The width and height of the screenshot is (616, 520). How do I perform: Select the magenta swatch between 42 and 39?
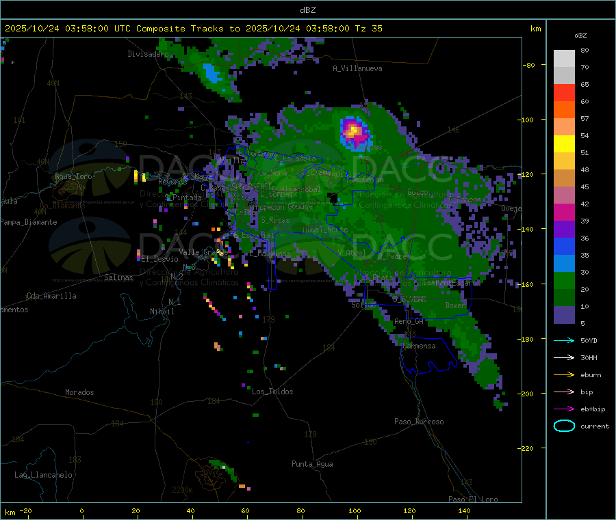(564, 212)
